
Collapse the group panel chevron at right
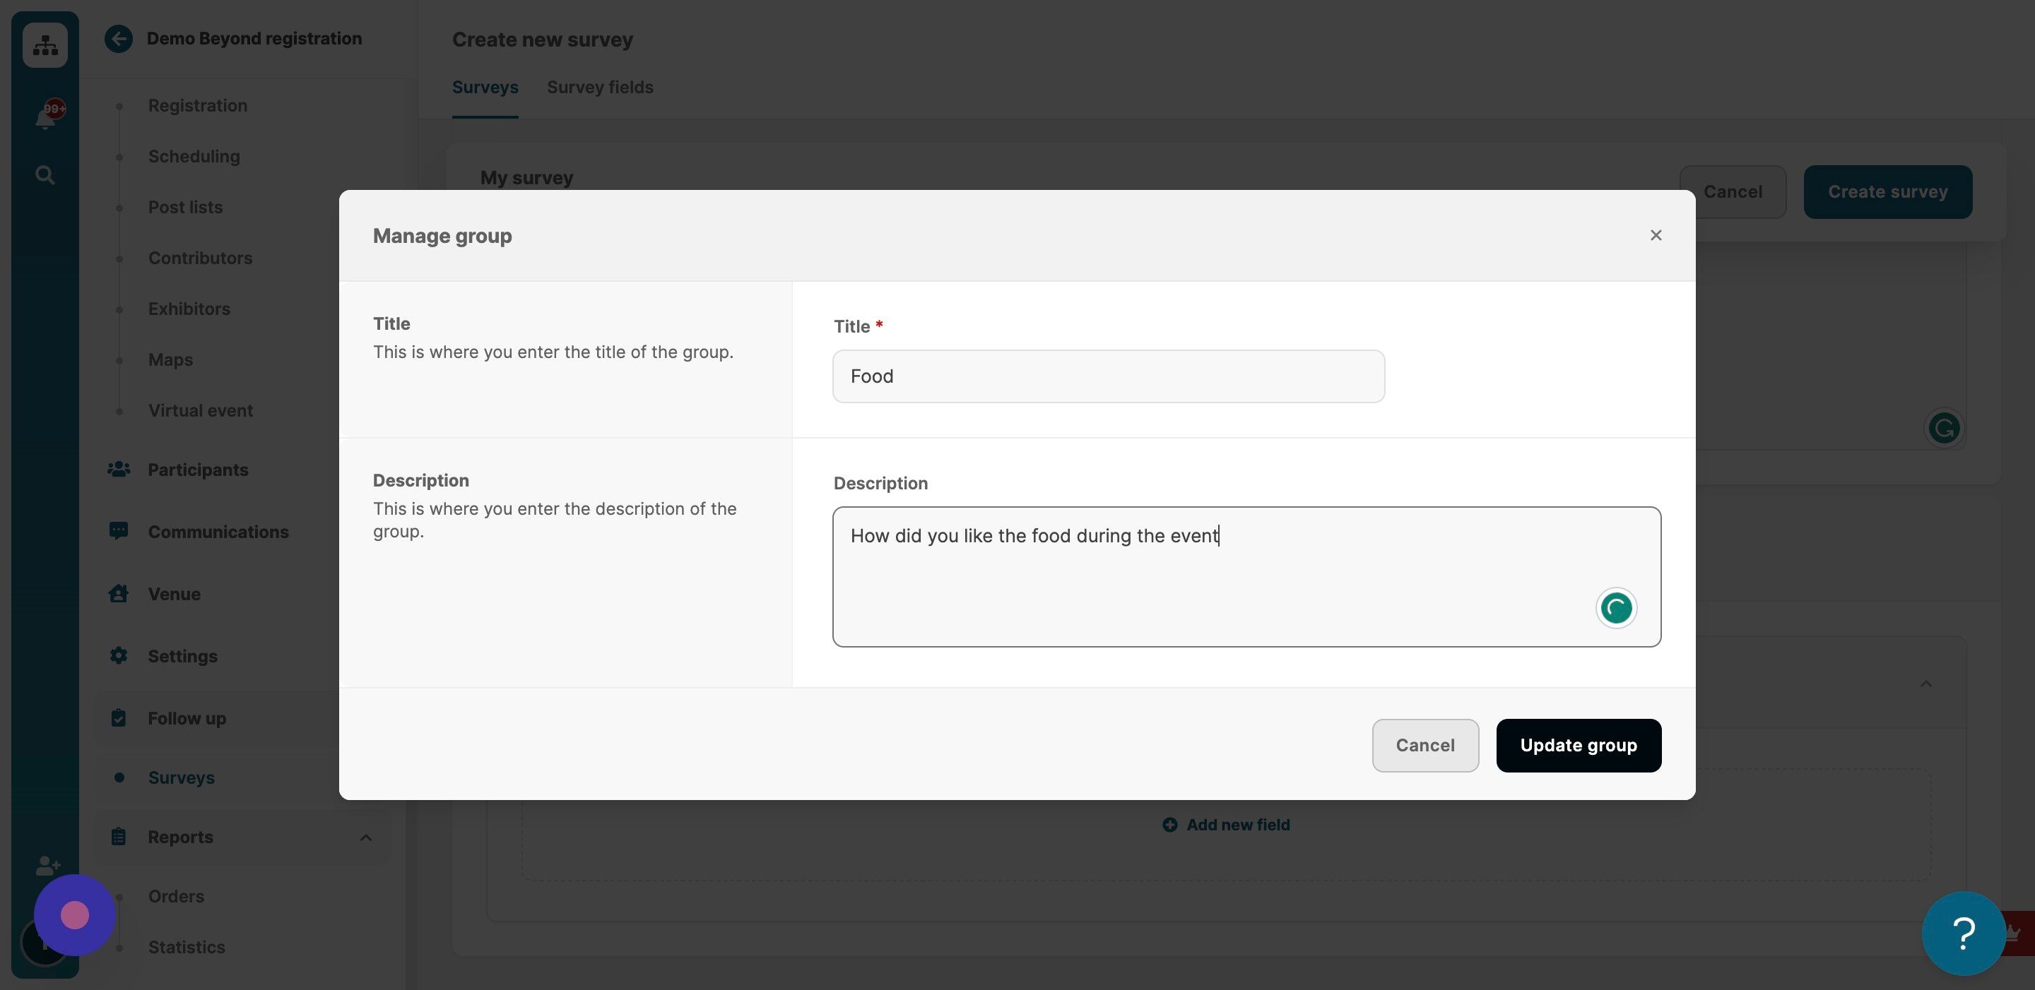click(x=1926, y=684)
